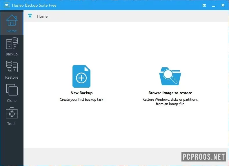Viewport: 229px width, 166px height.
Task: Open the Backup section in sidebar
Action: click(12, 47)
